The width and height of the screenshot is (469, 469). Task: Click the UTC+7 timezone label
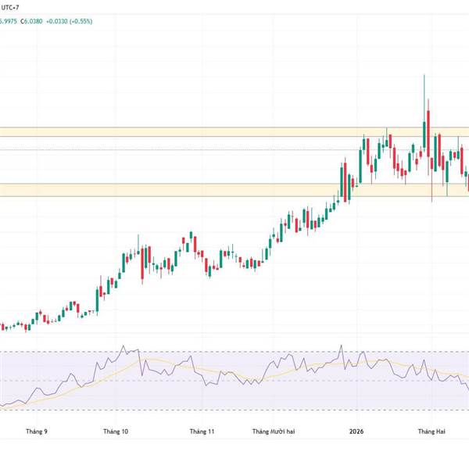[x=10, y=8]
